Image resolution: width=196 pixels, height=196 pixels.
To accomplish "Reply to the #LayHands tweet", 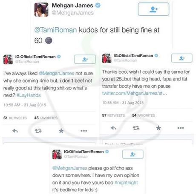I will pos(15,130).
